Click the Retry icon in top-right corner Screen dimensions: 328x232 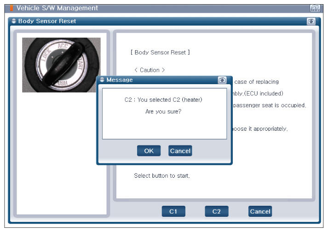pyautogui.click(x=315, y=8)
